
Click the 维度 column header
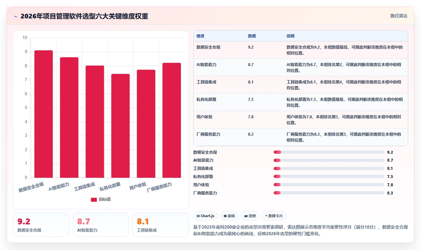coord(200,36)
